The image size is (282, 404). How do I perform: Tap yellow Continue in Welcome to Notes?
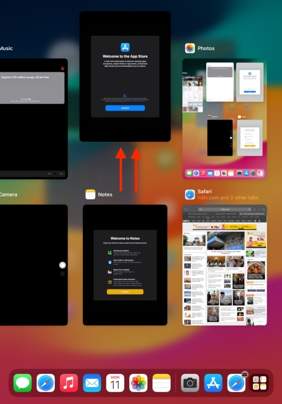tap(125, 291)
